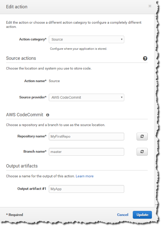Open the Action category dropdown
The image size is (161, 226).
point(86,39)
